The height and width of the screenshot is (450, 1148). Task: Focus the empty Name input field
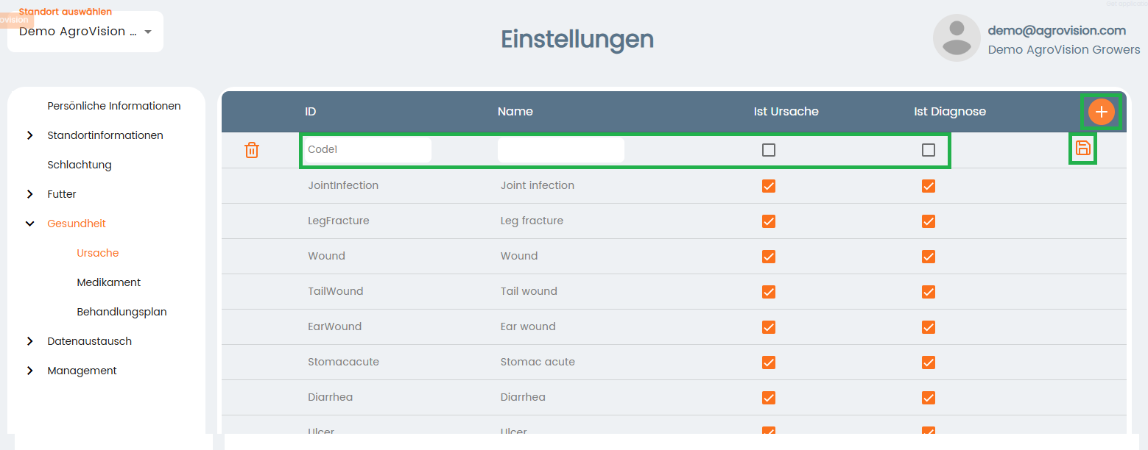[x=561, y=150]
